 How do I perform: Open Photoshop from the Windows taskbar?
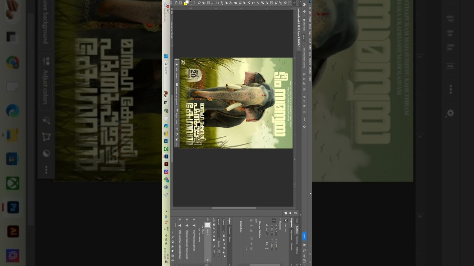click(166, 156)
